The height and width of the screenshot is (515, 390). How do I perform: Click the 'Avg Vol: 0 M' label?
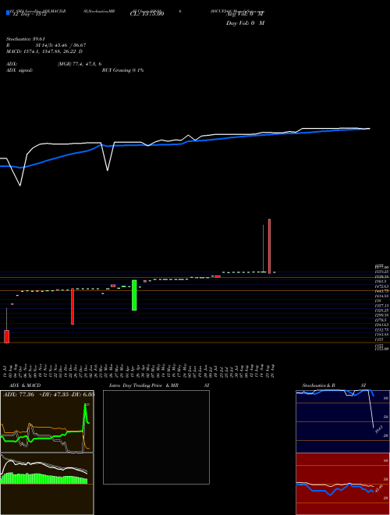pos(245,14)
